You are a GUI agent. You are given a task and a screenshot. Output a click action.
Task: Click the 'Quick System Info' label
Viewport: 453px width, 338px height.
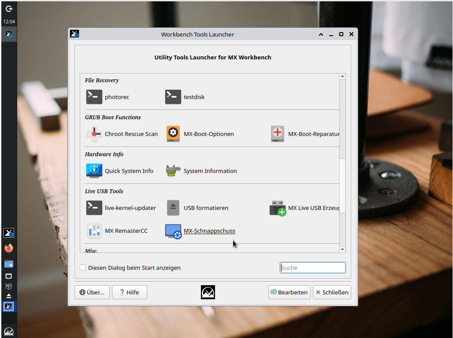coord(129,171)
